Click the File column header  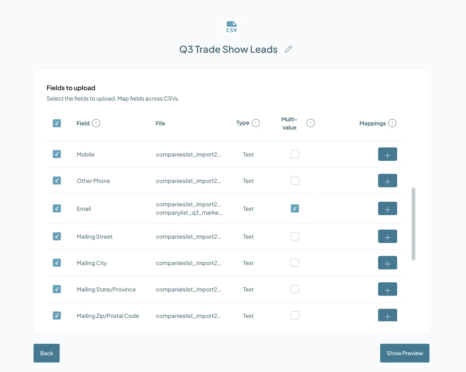pos(160,123)
